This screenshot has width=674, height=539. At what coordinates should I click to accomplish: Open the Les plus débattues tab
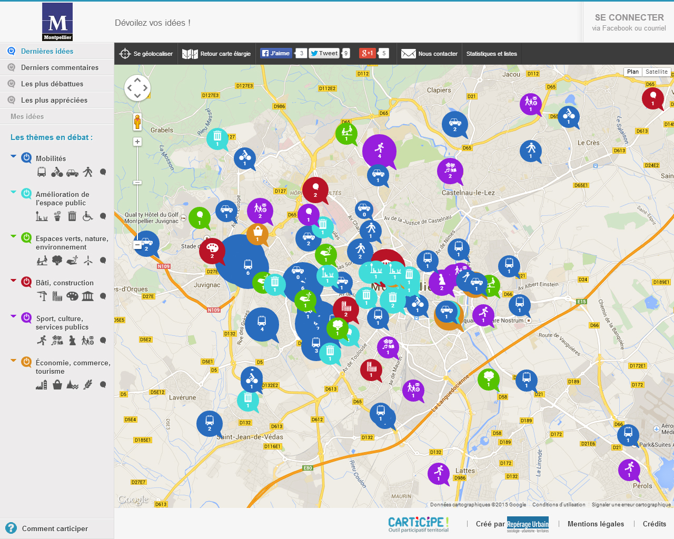tap(52, 84)
